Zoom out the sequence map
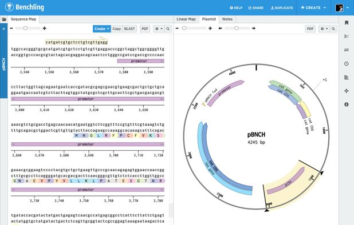This screenshot has width=354, height=225. pyautogui.click(x=11, y=29)
